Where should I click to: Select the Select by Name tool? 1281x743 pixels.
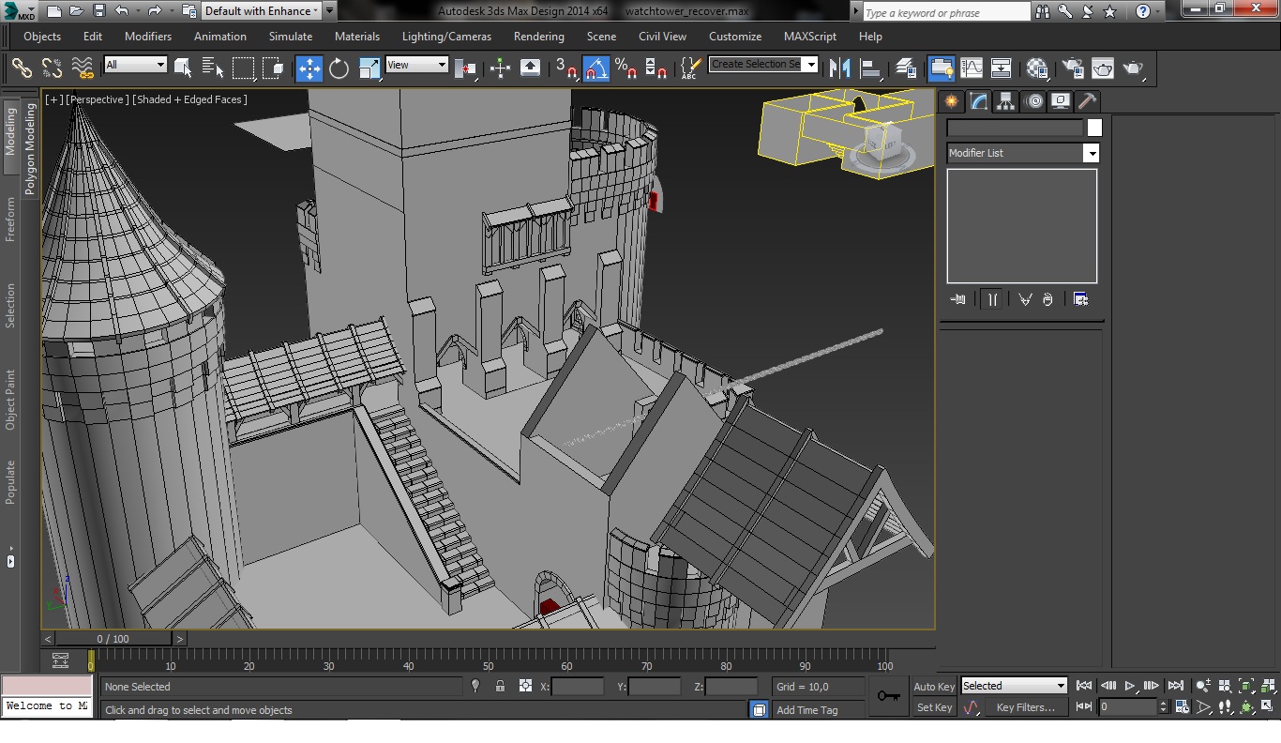click(213, 68)
